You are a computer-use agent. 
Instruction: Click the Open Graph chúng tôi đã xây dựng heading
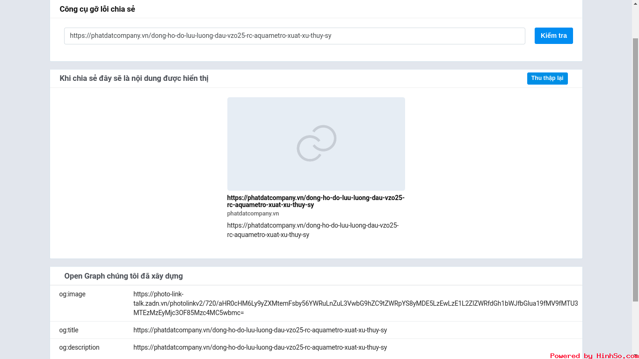123,276
